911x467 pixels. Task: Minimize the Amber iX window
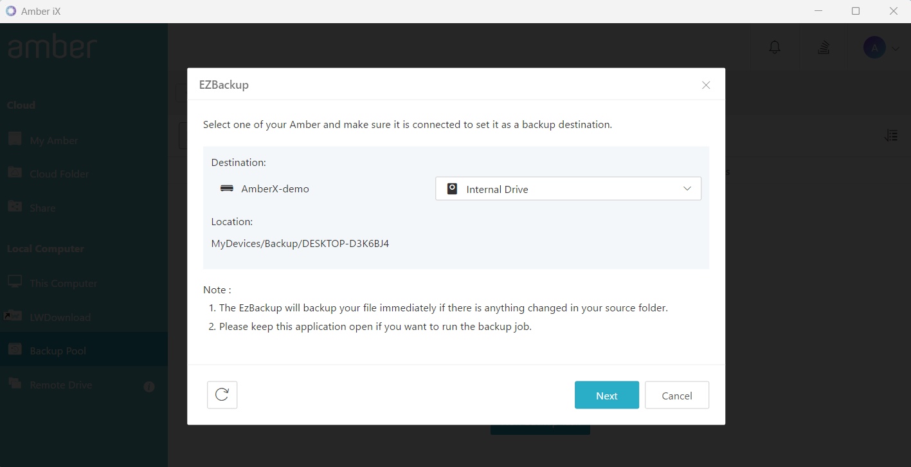tap(819, 11)
